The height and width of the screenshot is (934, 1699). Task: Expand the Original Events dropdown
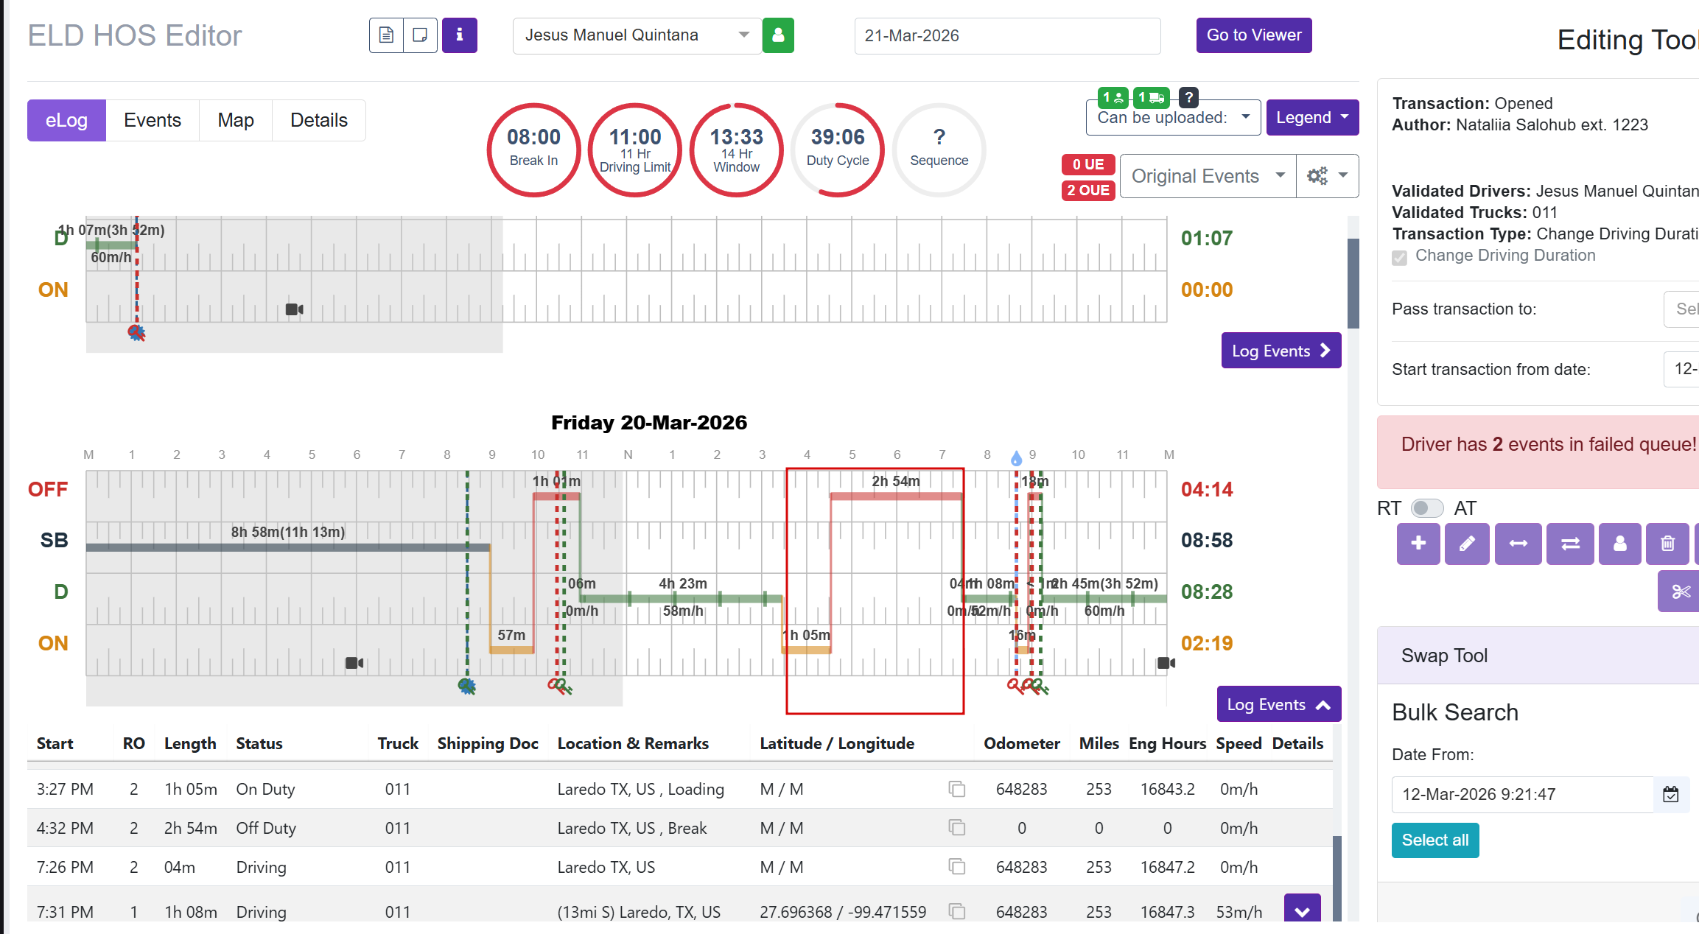click(x=1208, y=176)
